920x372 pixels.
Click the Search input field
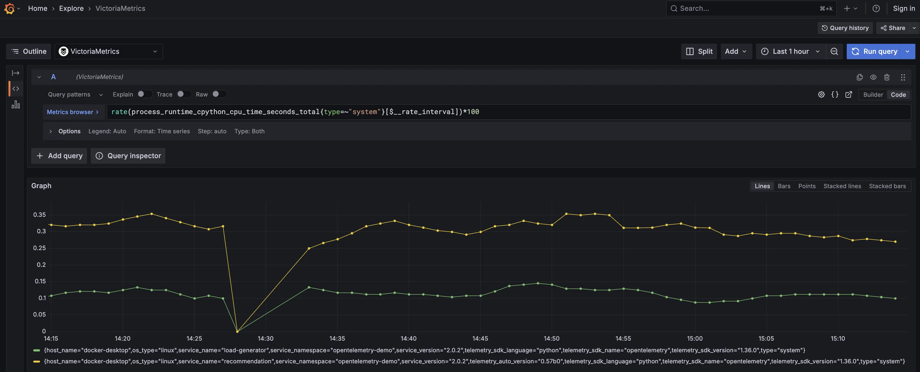[751, 8]
